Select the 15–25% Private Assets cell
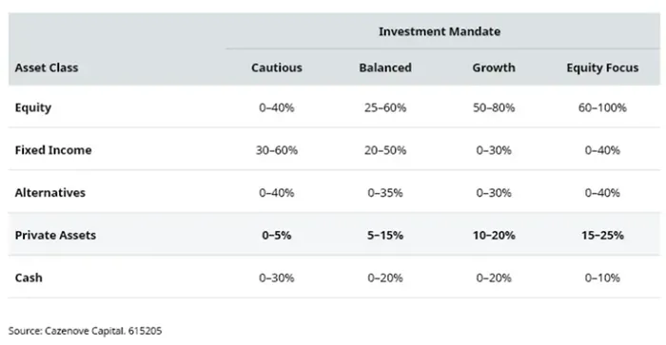The image size is (666, 345). 602,235
